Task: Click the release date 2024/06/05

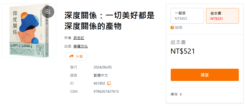Action: pos(103,67)
